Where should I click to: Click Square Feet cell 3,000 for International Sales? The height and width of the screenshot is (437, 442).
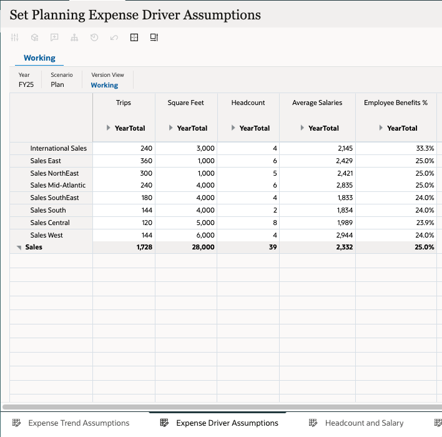coord(186,148)
